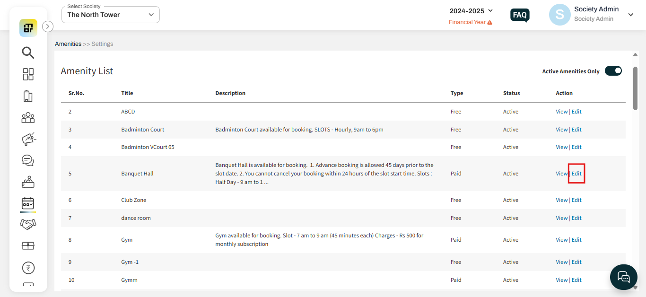Click the app logo at sidebar top
Image resolution: width=646 pixels, height=297 pixels.
(28, 27)
